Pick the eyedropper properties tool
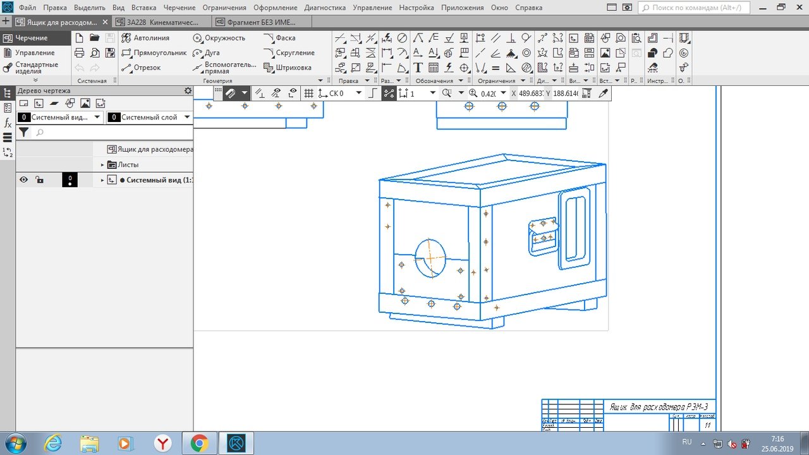Viewport: 809px width, 455px height. click(x=603, y=94)
